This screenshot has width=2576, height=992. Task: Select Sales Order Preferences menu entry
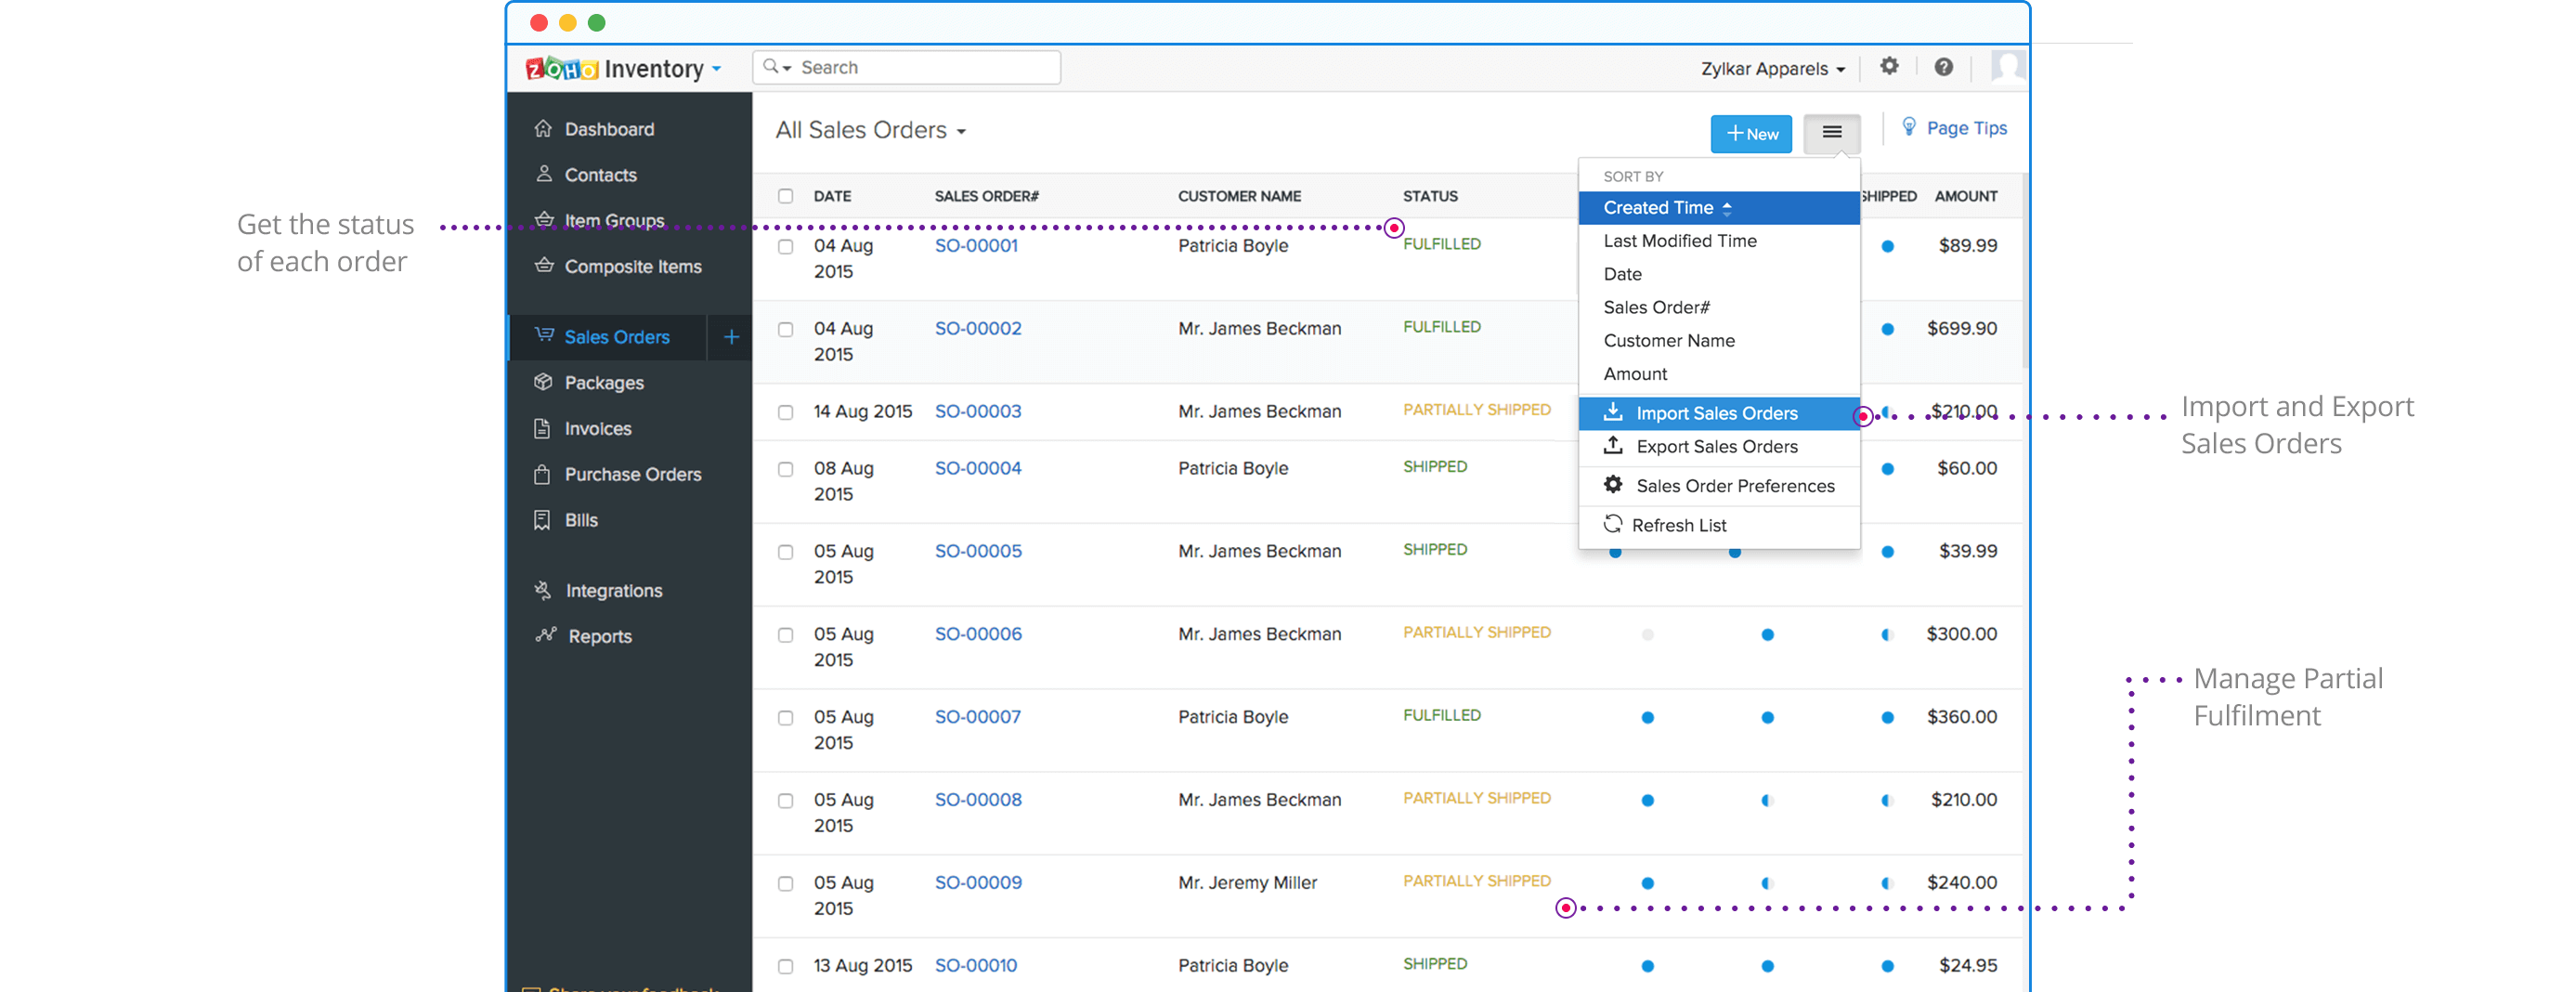(x=1735, y=485)
